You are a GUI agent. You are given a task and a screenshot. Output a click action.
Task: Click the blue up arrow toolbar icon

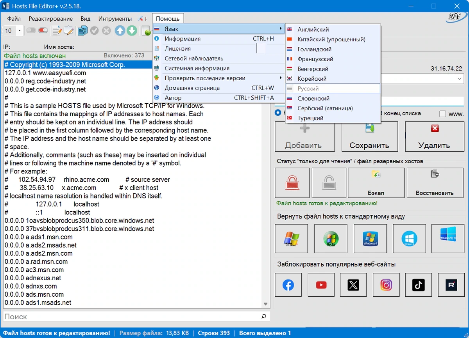[120, 30]
